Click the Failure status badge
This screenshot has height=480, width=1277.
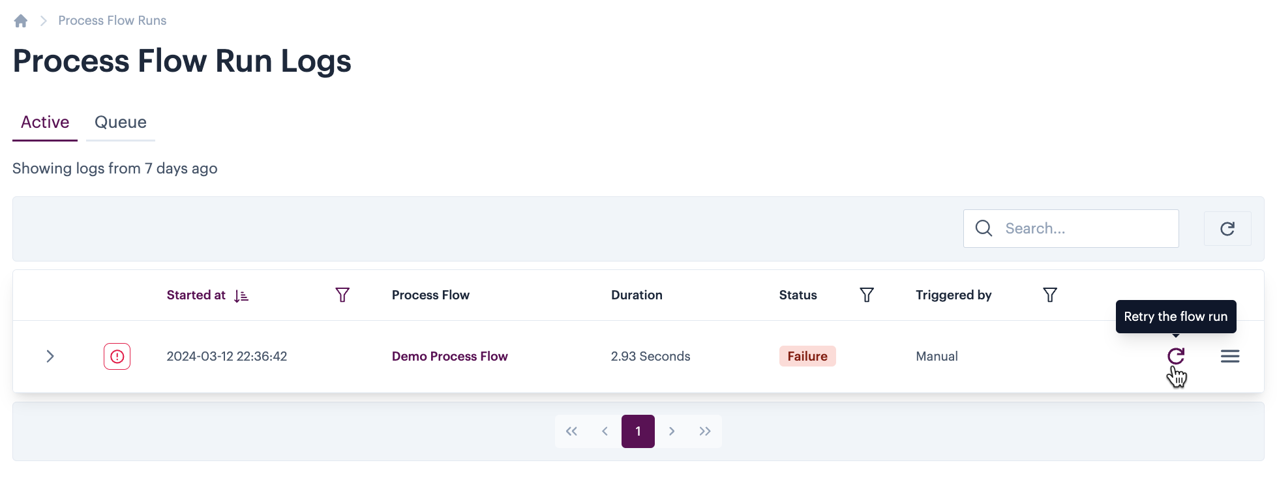click(x=807, y=356)
